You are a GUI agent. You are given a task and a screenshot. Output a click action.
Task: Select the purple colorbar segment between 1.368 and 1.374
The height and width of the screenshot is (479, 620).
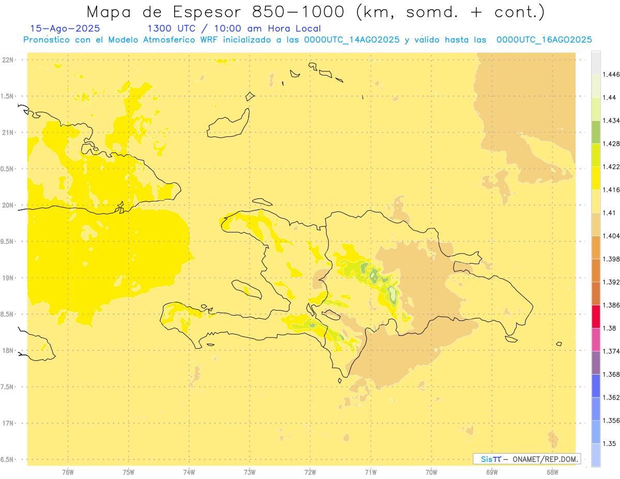pyautogui.click(x=596, y=363)
